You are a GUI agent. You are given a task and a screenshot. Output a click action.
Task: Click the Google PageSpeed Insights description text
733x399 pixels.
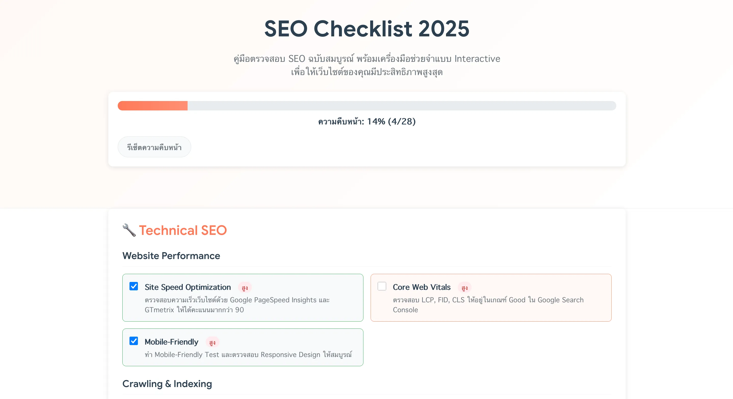tap(237, 305)
